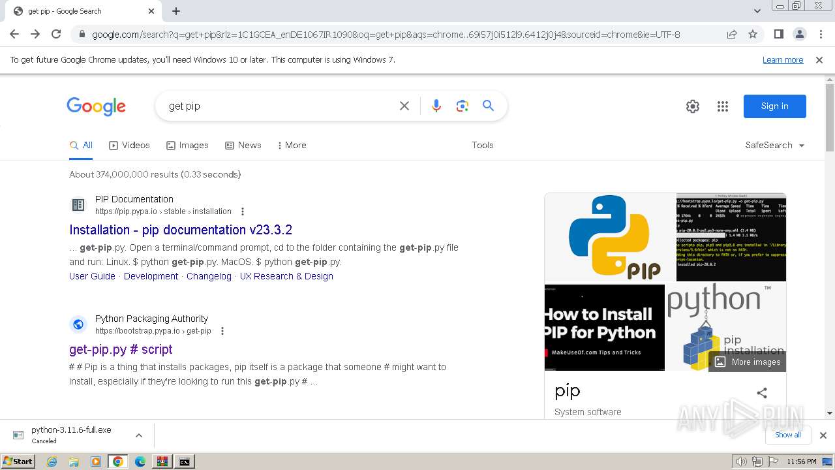Viewport: 835px width, 470px height.
Task: Click the Learn more link in update notice
Action: point(783,59)
